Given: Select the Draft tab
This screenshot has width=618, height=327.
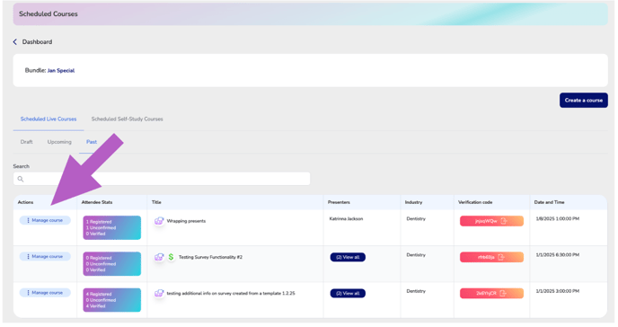Looking at the screenshot, I should [x=26, y=142].
